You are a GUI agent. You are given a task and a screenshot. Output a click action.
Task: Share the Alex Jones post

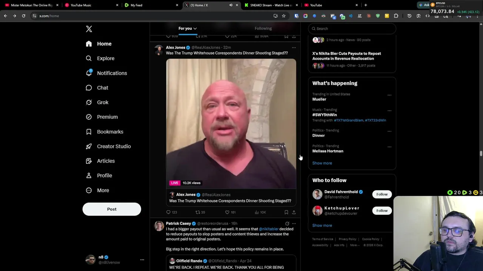point(294,212)
